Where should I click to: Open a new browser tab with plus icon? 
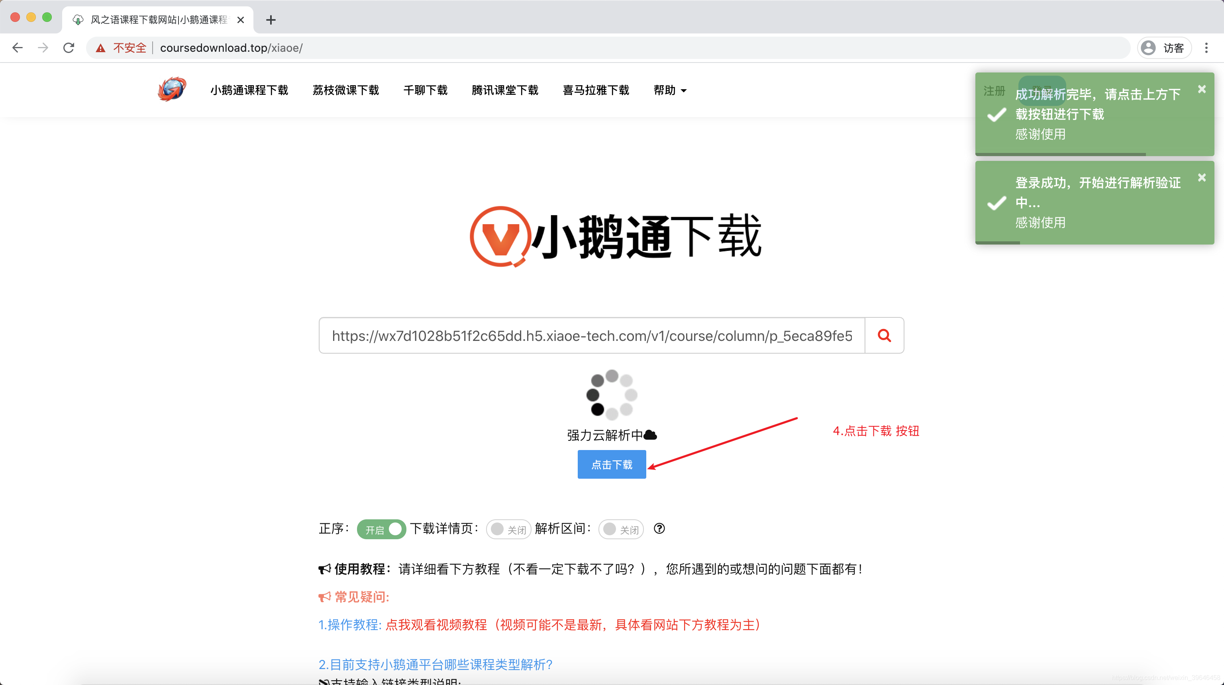point(271,20)
